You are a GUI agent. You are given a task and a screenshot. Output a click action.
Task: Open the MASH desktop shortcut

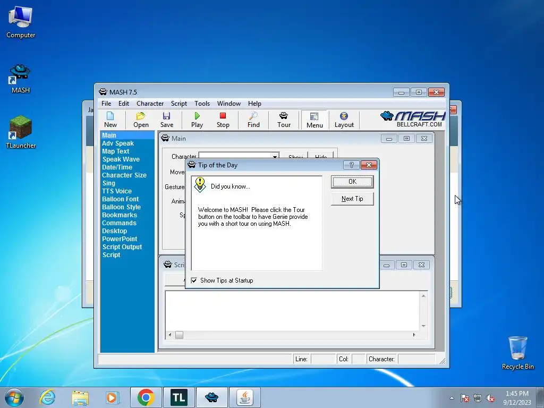click(x=21, y=79)
